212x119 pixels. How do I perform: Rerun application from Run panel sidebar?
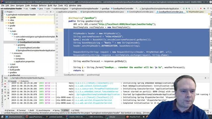click(x=5, y=81)
